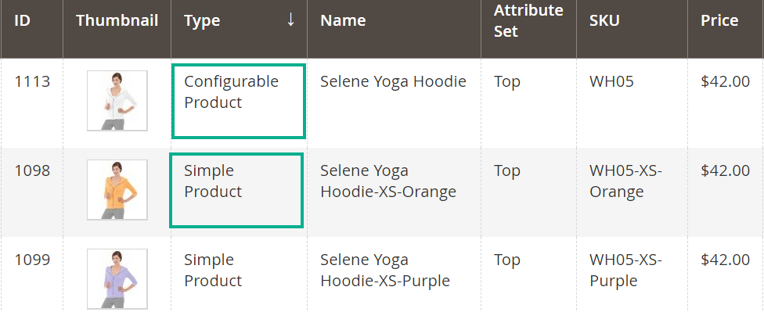
Task: Open the white Selene Yoga Hoodie thumbnail
Action: [x=117, y=101]
